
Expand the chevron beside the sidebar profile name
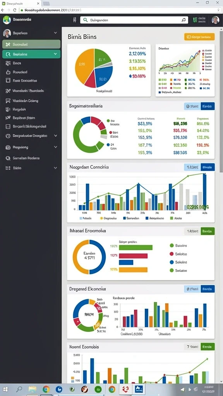point(55,33)
